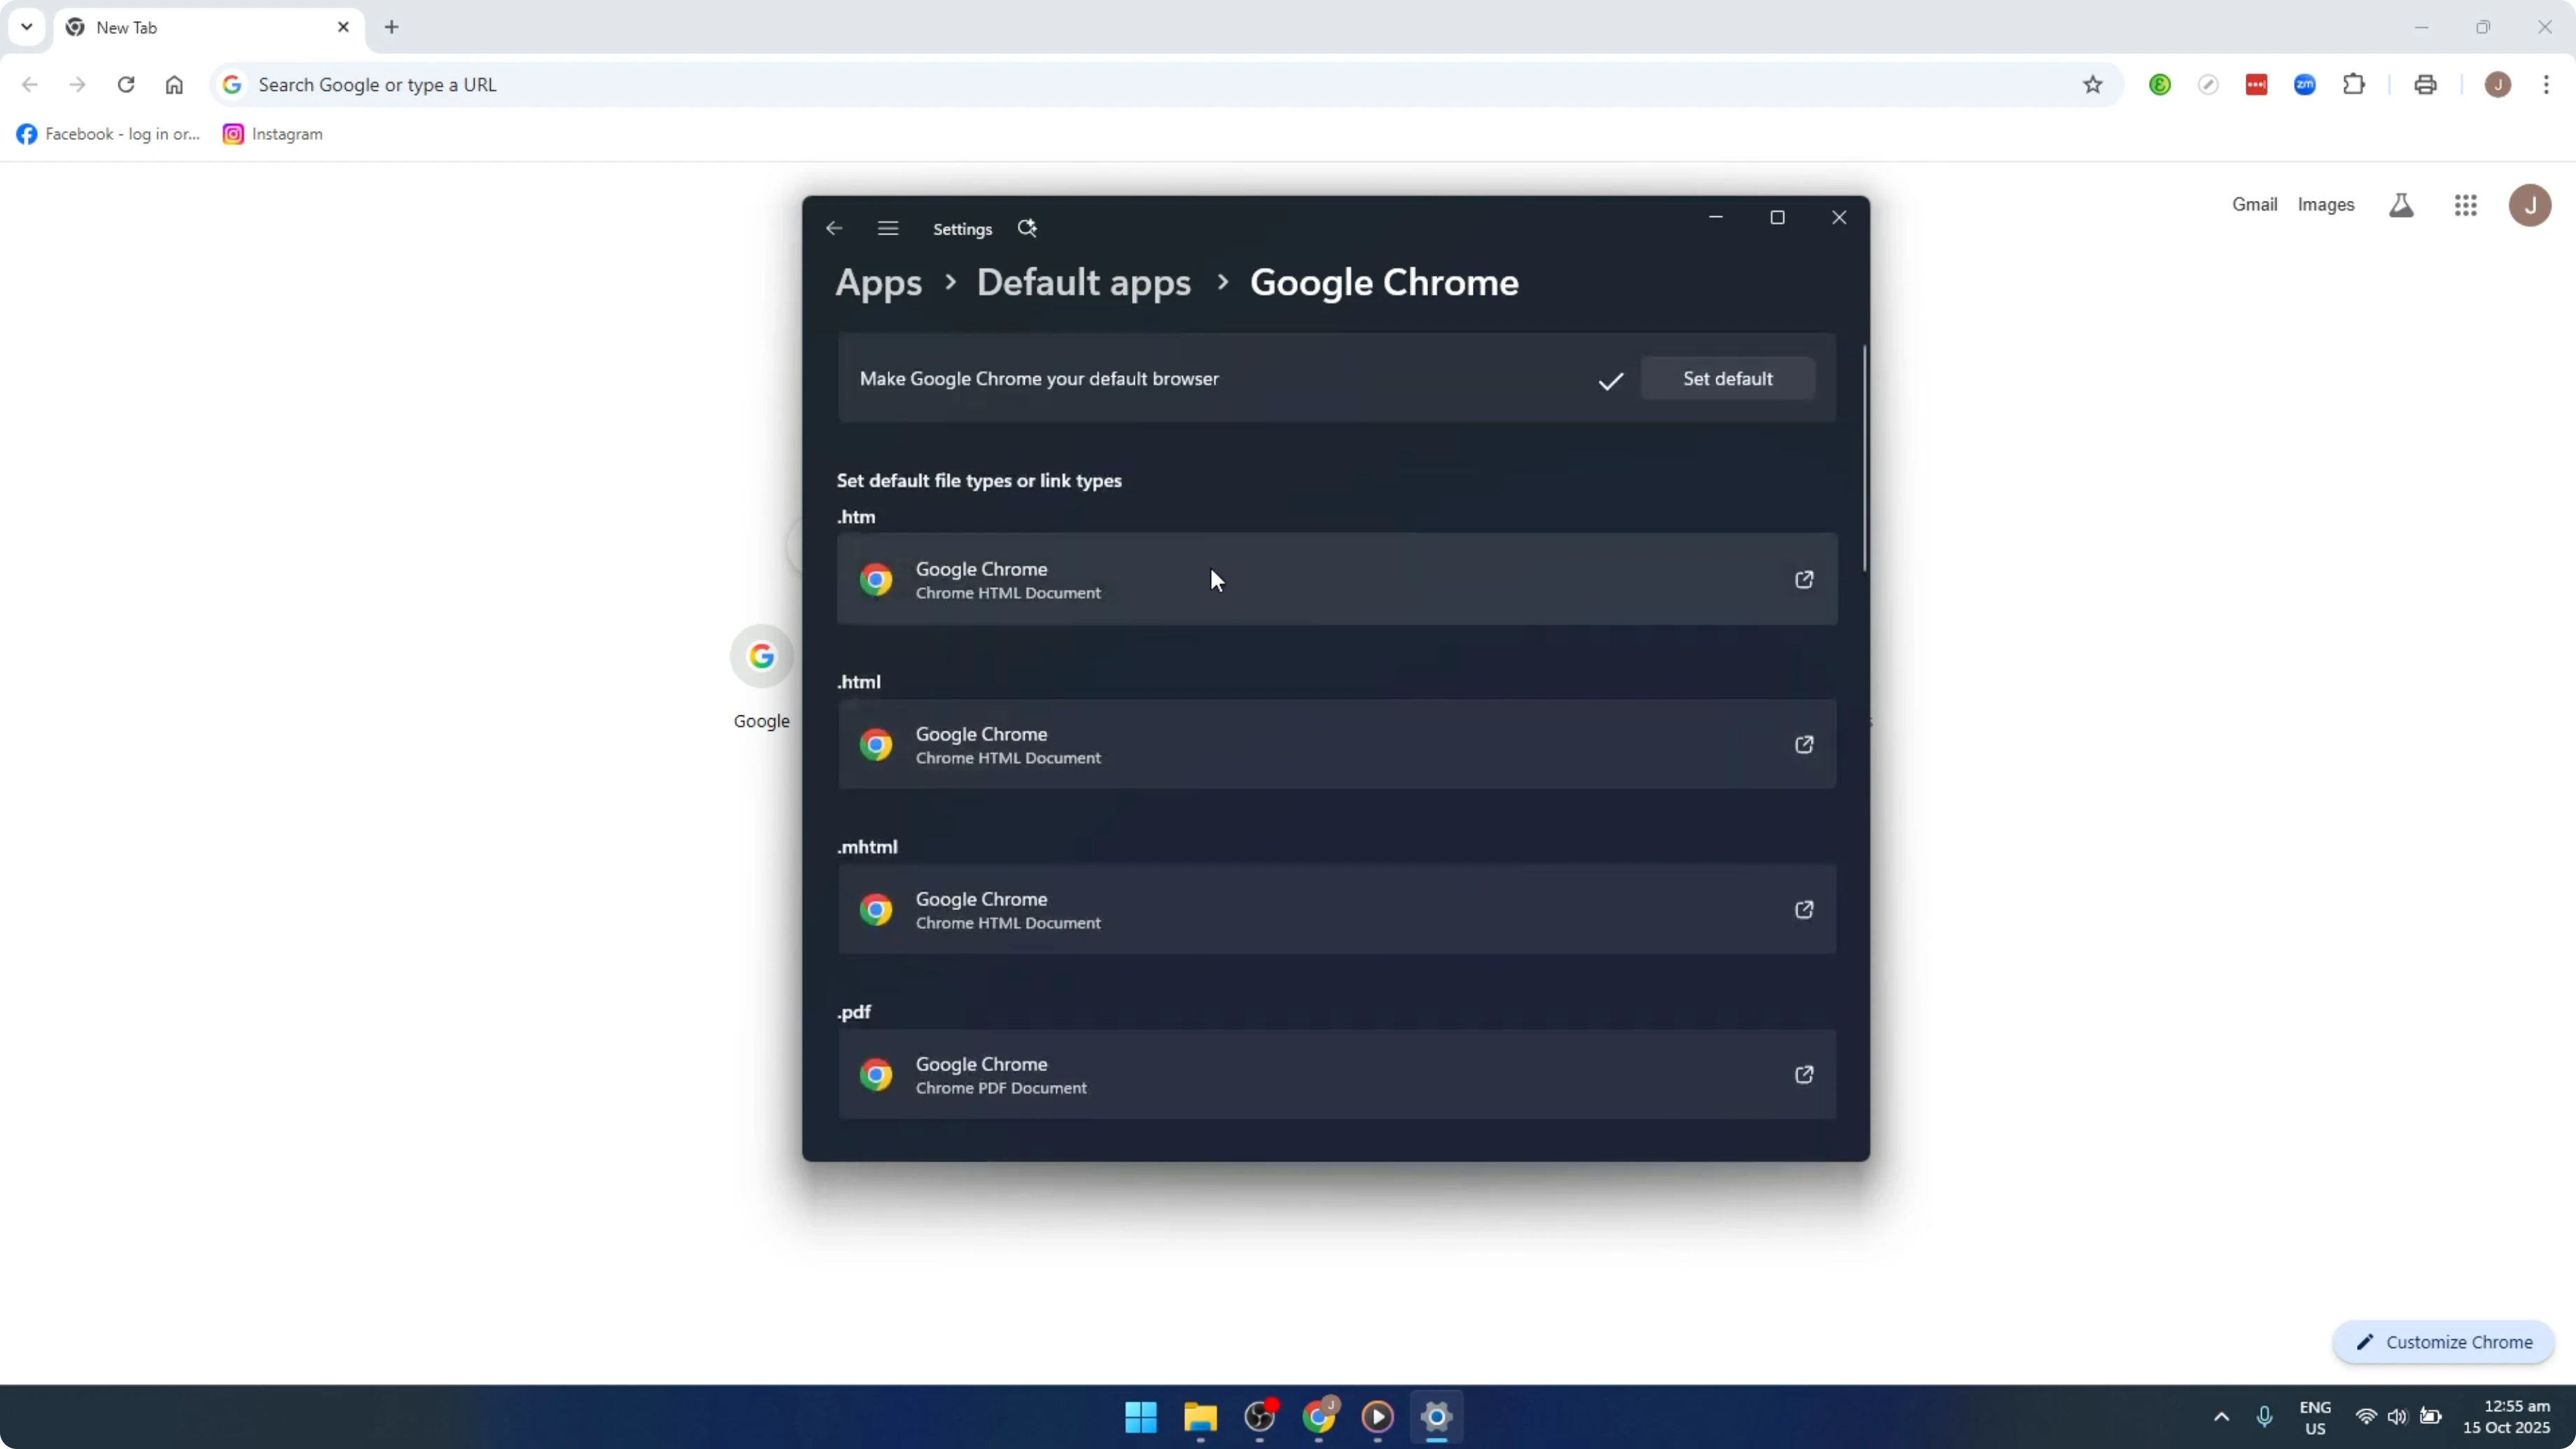The image size is (2576, 1449).
Task: Open the Extensions puzzle menu
Action: pyautogui.click(x=2354, y=85)
